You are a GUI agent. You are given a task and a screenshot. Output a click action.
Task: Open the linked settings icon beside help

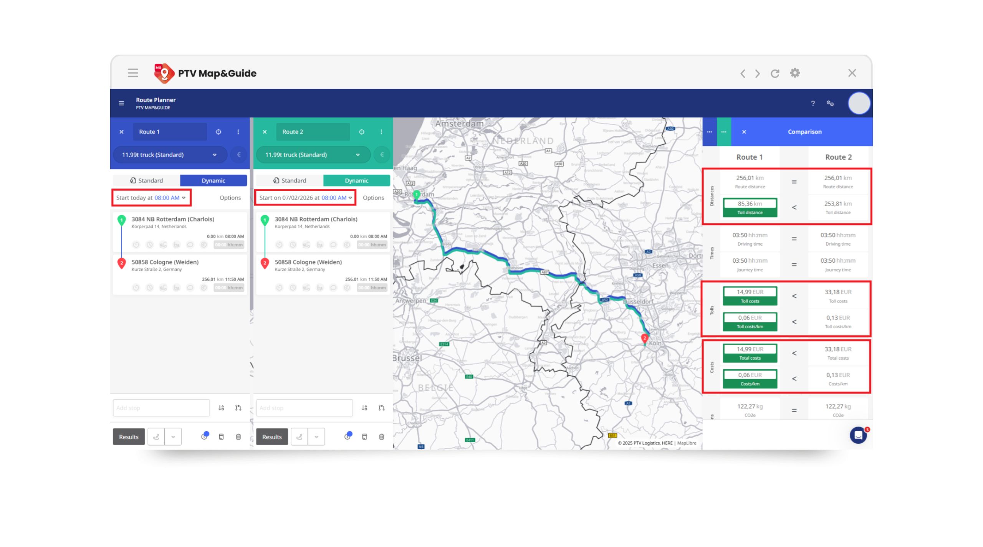click(x=830, y=103)
